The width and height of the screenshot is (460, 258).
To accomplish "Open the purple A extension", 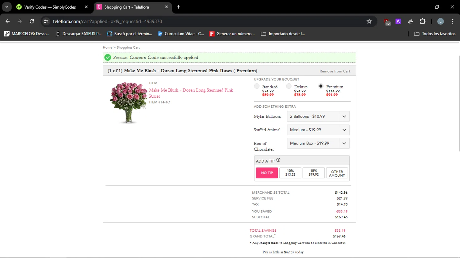I will tap(398, 21).
